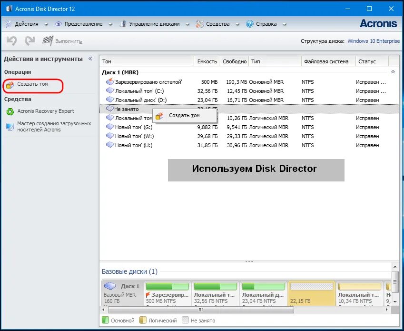Screen dimensions: 404x331
Task: Select the 23,04 ГБ NTFS partition block
Action: 263,294
